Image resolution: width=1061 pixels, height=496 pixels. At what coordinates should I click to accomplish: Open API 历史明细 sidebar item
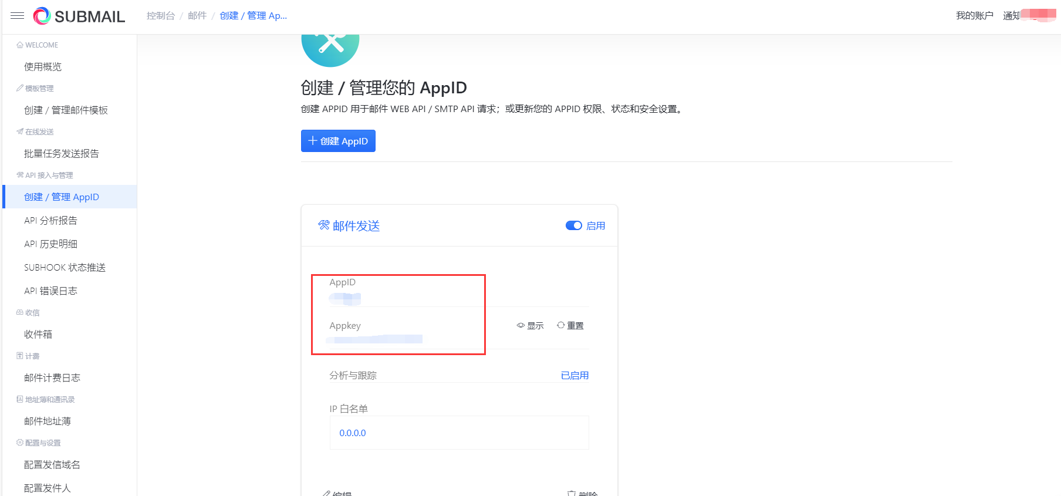click(50, 244)
